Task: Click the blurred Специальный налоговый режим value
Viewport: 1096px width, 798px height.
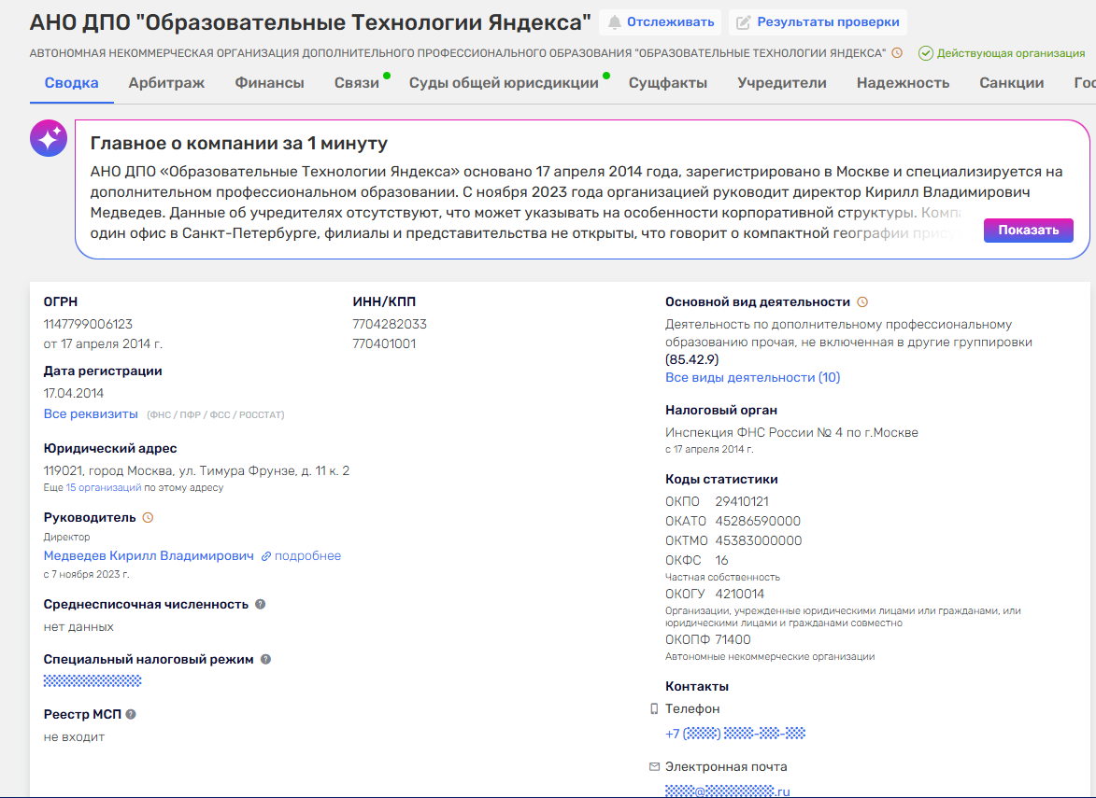Action: (x=93, y=680)
